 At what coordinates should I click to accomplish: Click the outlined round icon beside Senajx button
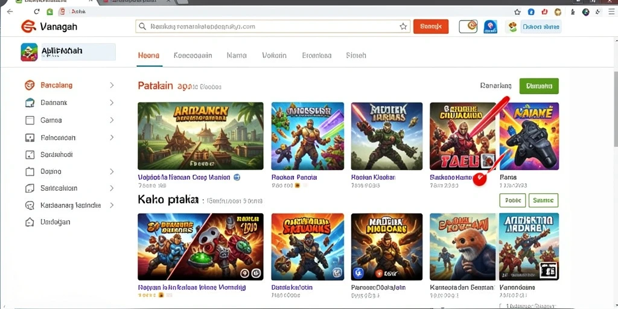click(x=468, y=27)
